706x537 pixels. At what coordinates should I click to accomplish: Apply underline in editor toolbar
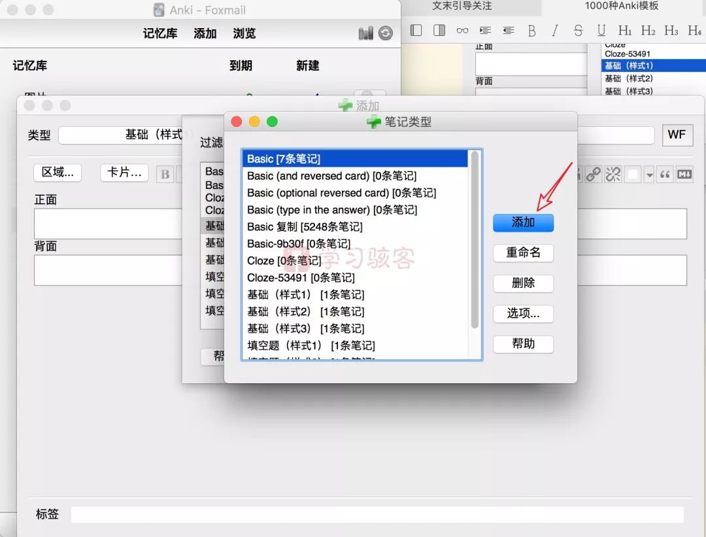pyautogui.click(x=601, y=31)
